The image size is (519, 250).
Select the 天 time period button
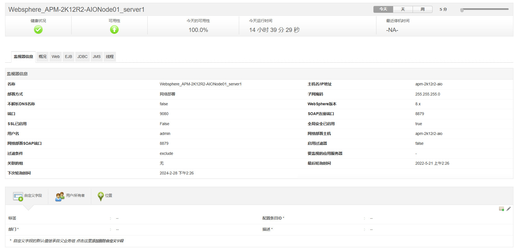pyautogui.click(x=403, y=9)
